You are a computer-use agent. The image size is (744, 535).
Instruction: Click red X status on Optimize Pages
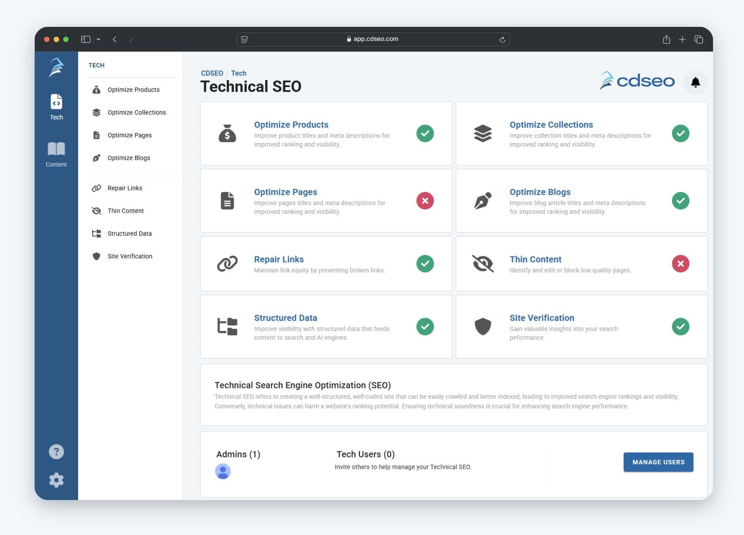tap(425, 201)
